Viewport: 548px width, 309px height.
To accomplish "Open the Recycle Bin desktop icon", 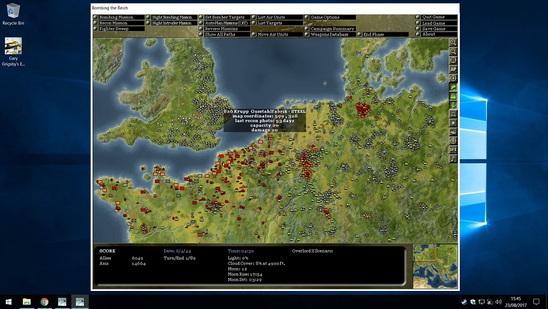I will (13, 14).
